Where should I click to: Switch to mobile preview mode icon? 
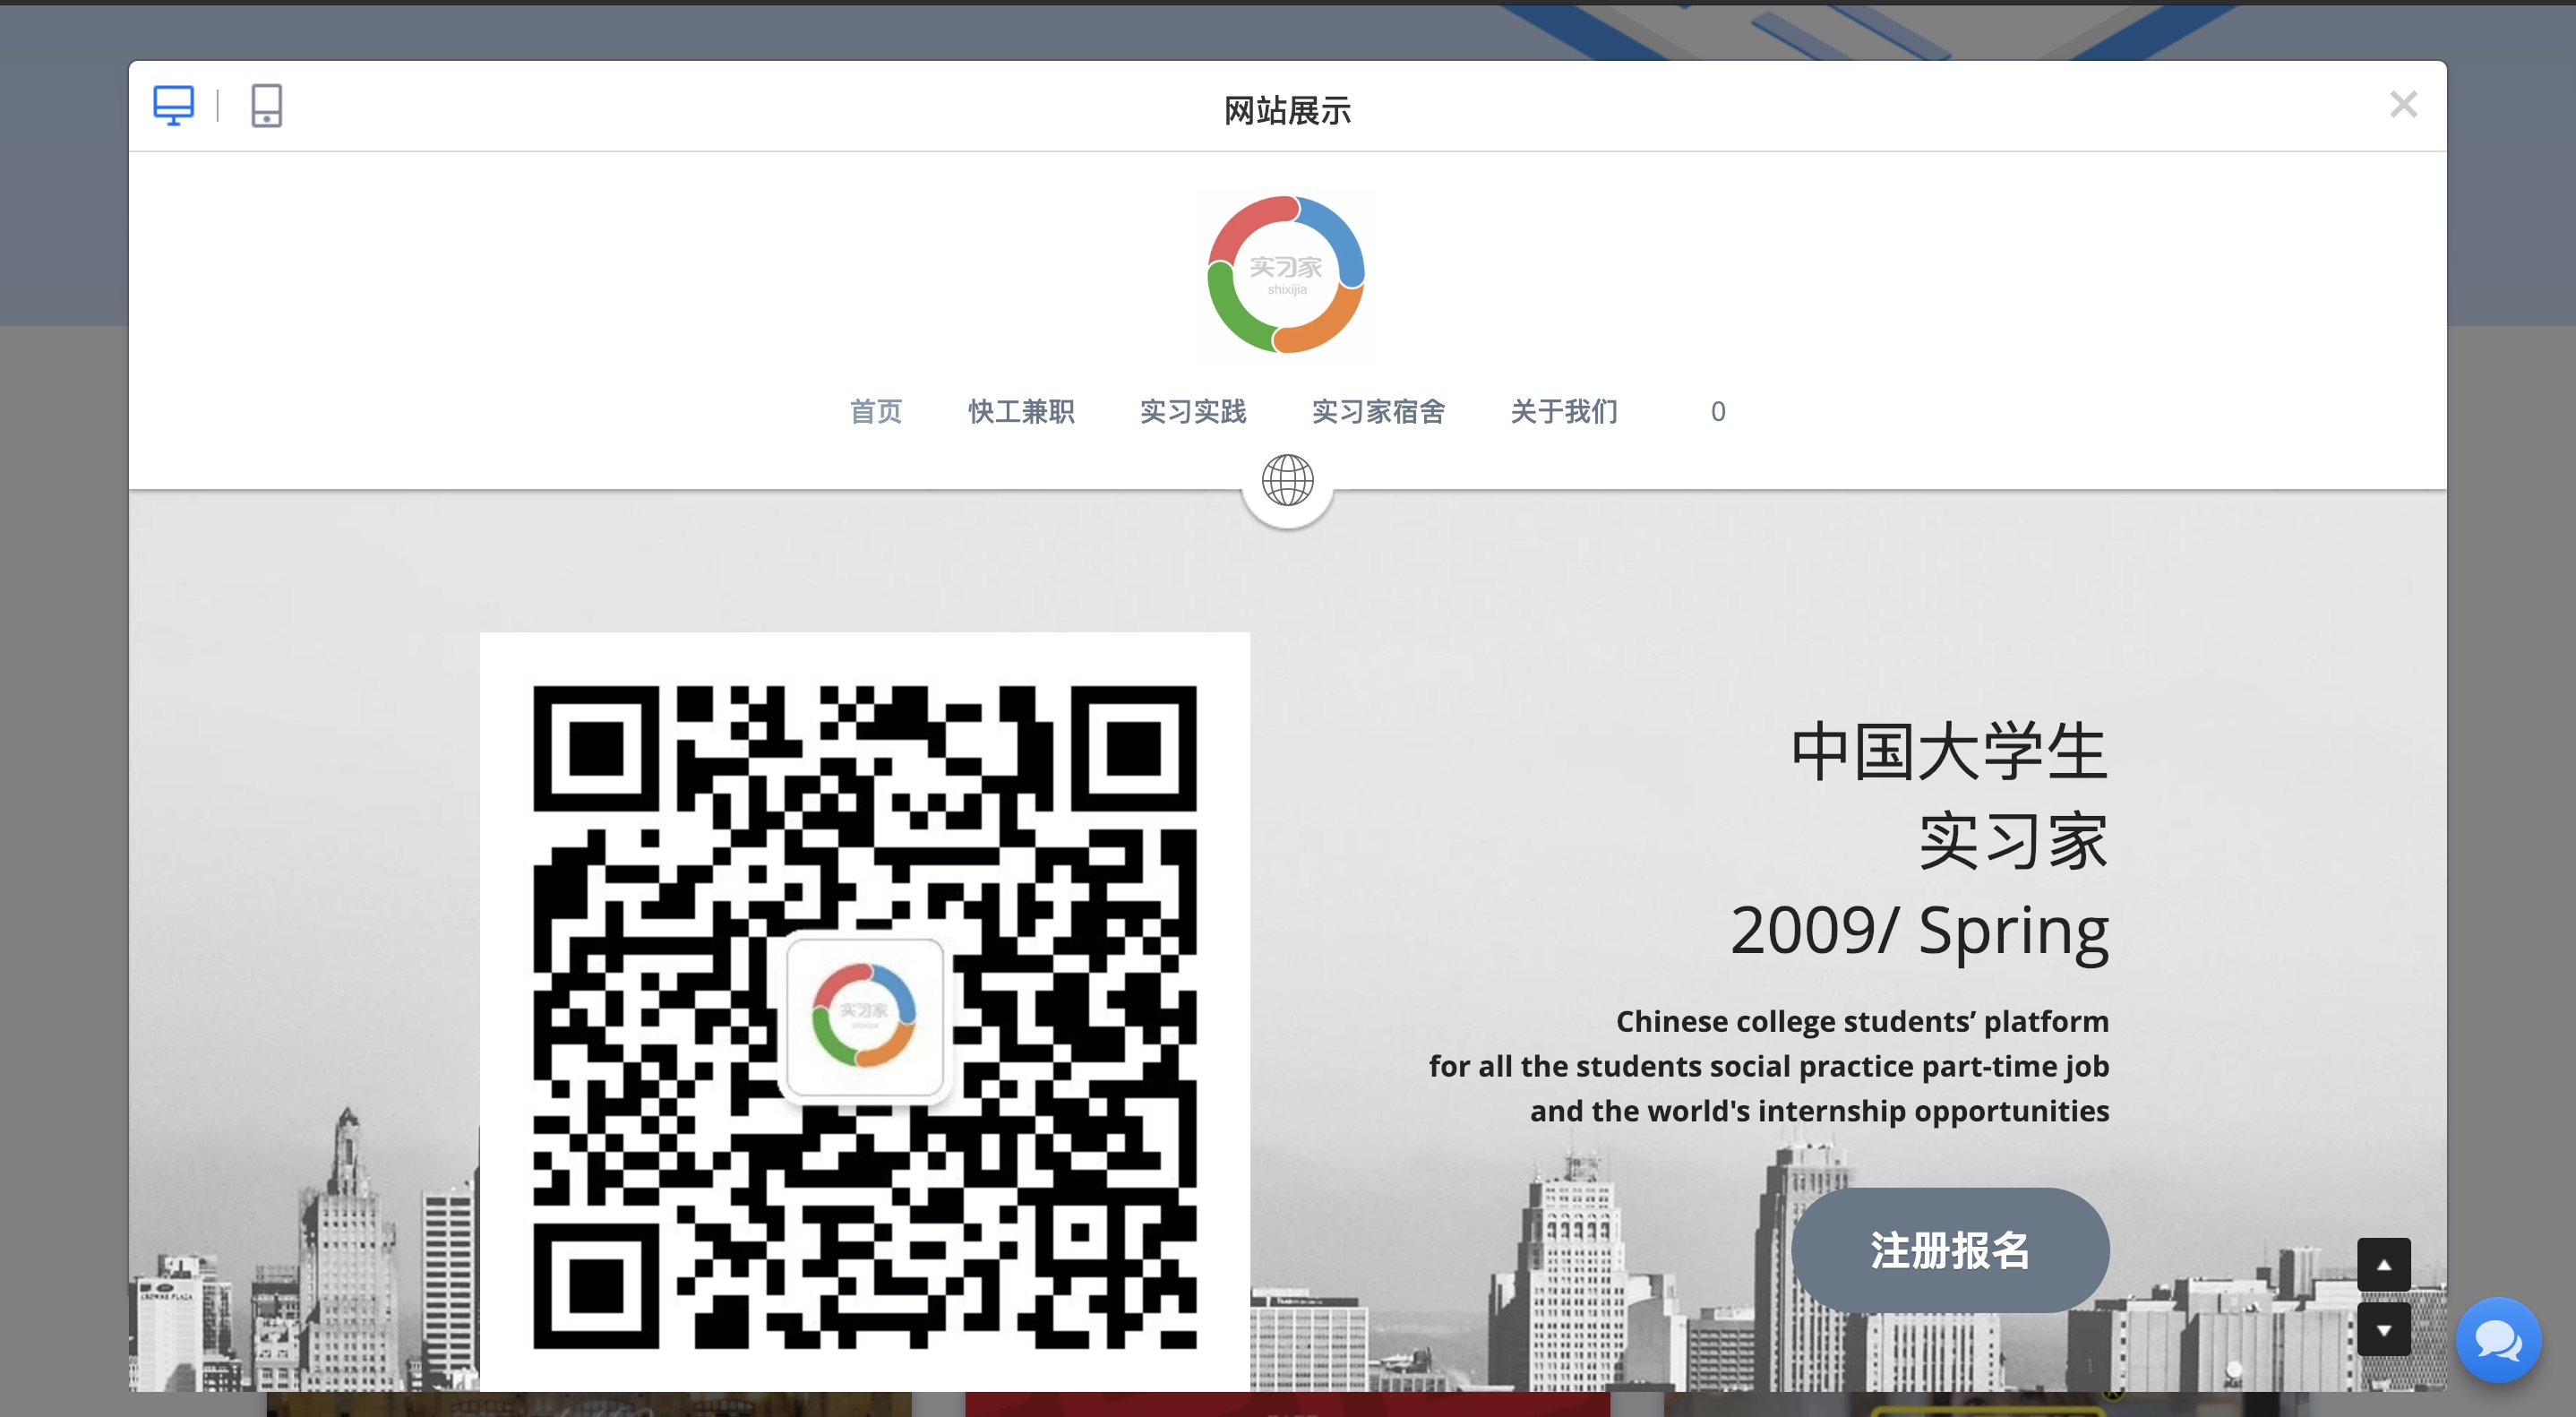266,105
